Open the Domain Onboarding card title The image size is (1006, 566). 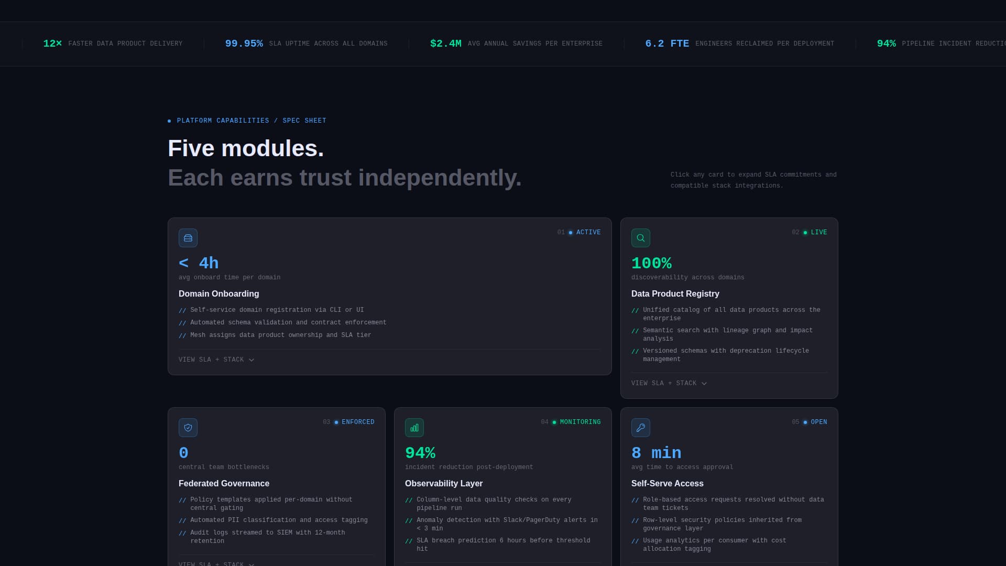coord(218,294)
